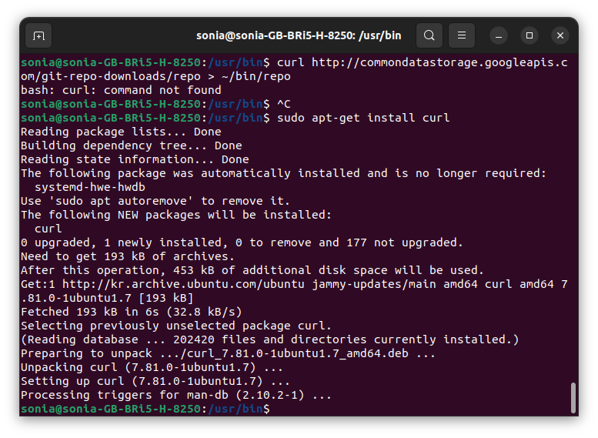
Task: Click the commondatastorage.googleapis URL in first command
Action: [439, 62]
